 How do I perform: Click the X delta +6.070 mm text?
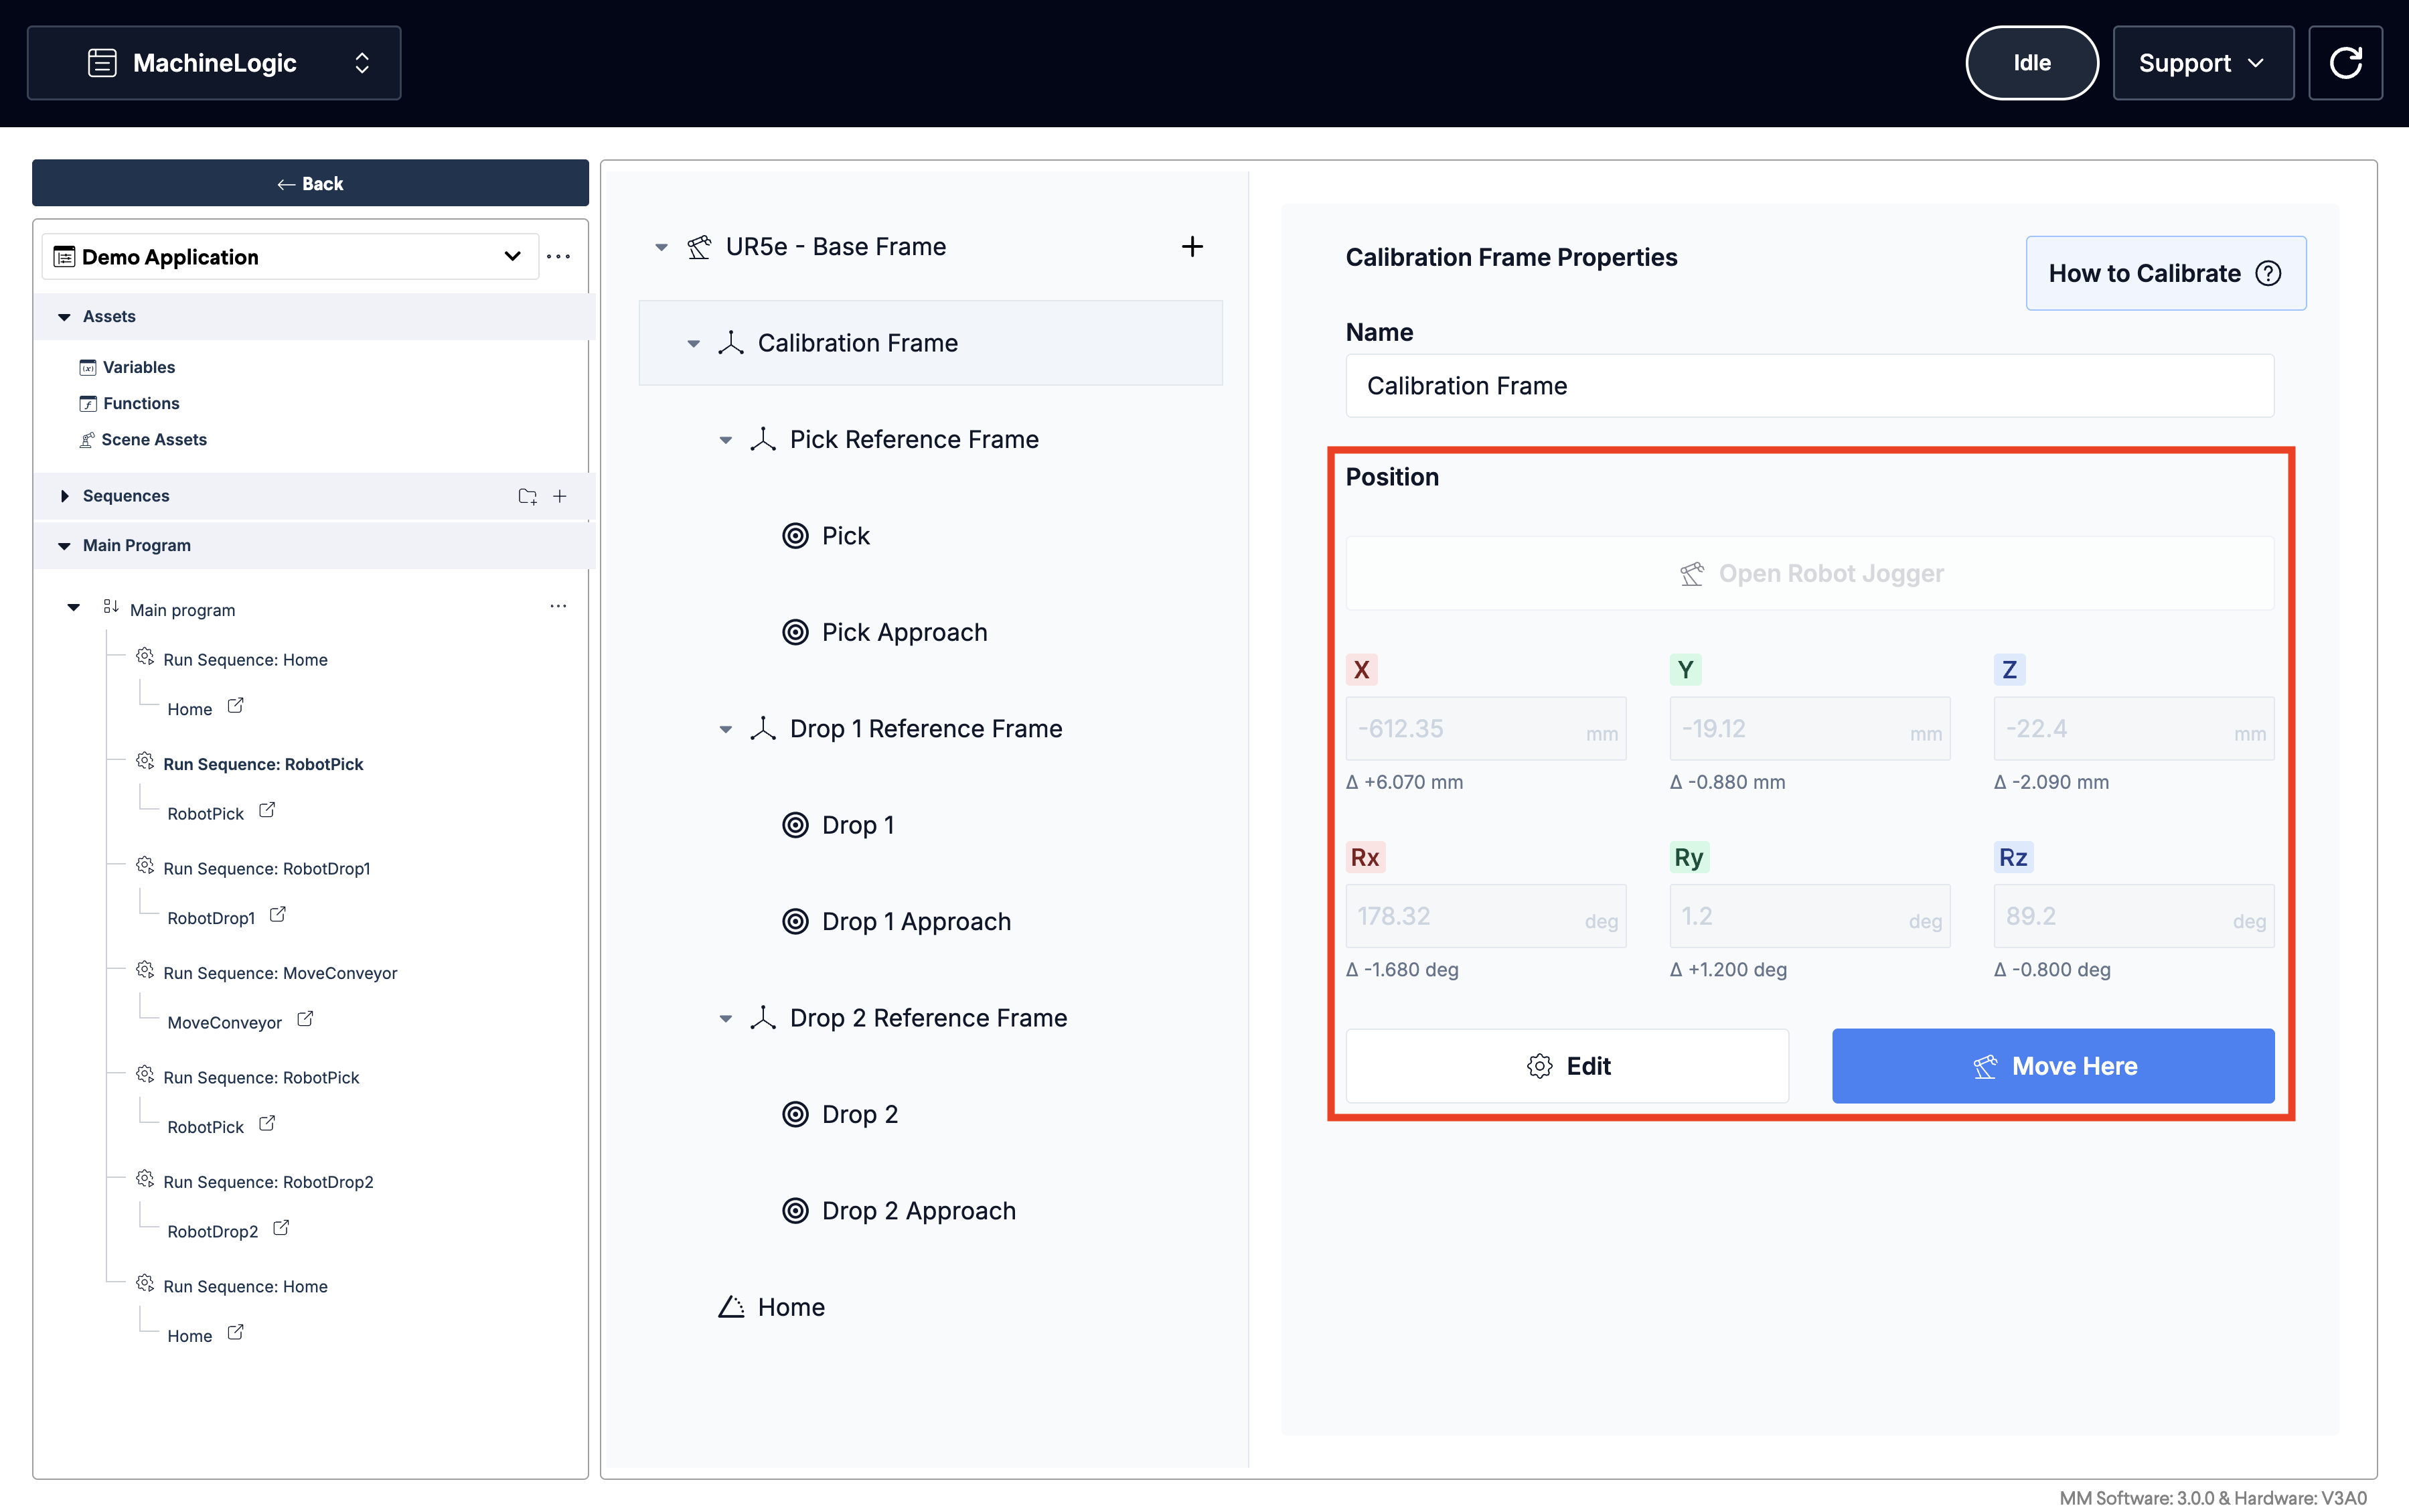click(1405, 782)
